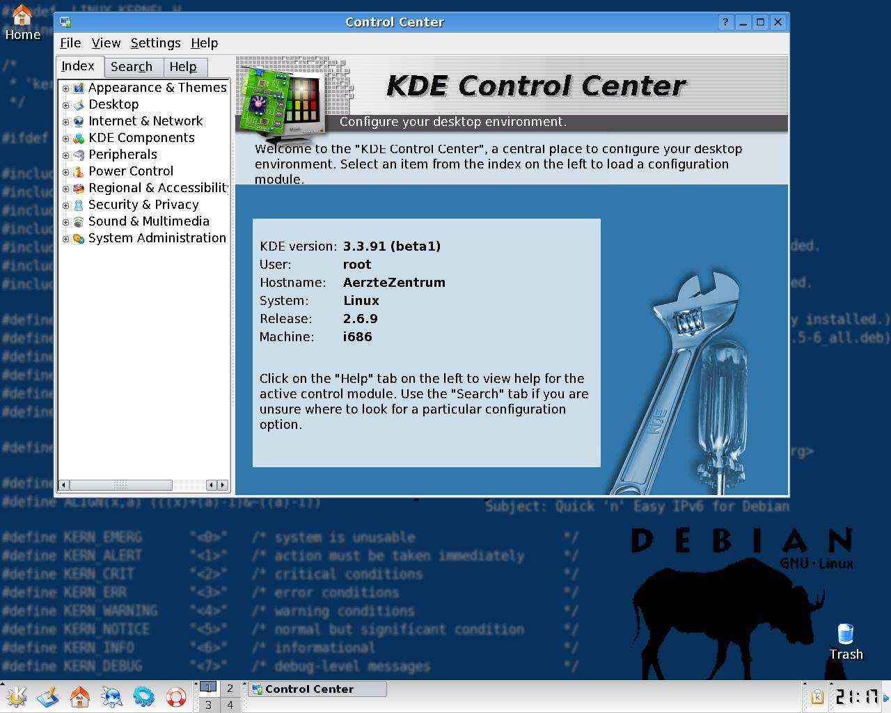This screenshot has height=713, width=891.
Task: Click the KDE Components icon
Action: 79,138
